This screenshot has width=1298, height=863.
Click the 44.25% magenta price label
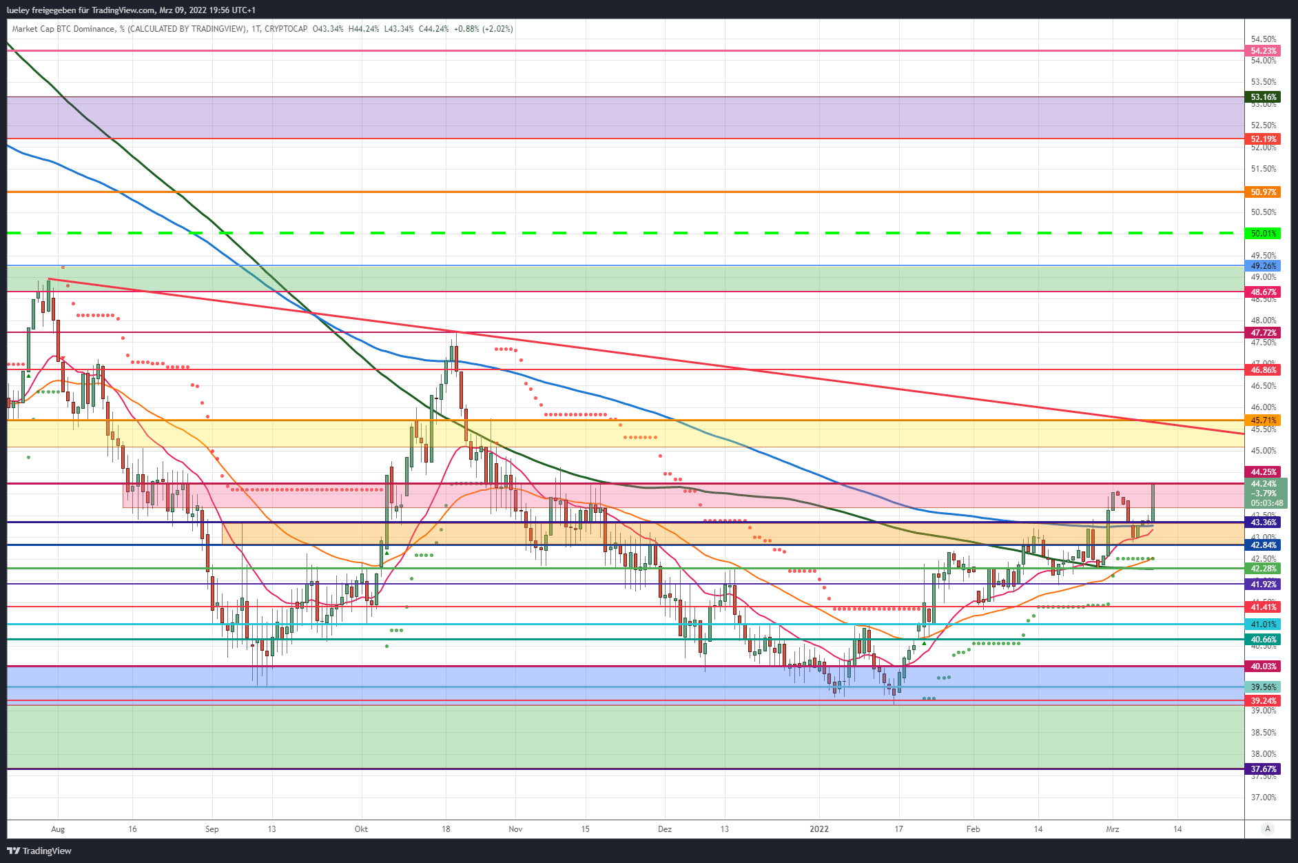point(1263,472)
